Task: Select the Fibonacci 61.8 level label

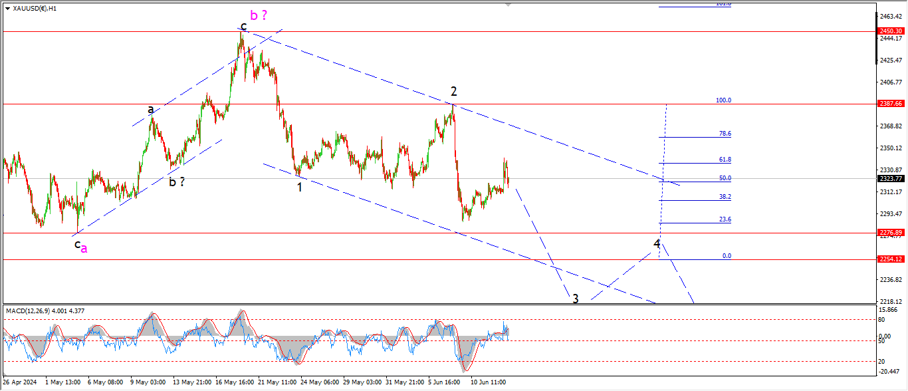Action: pos(724,160)
